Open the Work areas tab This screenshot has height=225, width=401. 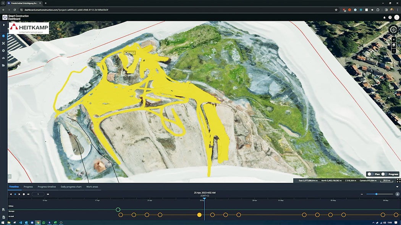coord(92,187)
